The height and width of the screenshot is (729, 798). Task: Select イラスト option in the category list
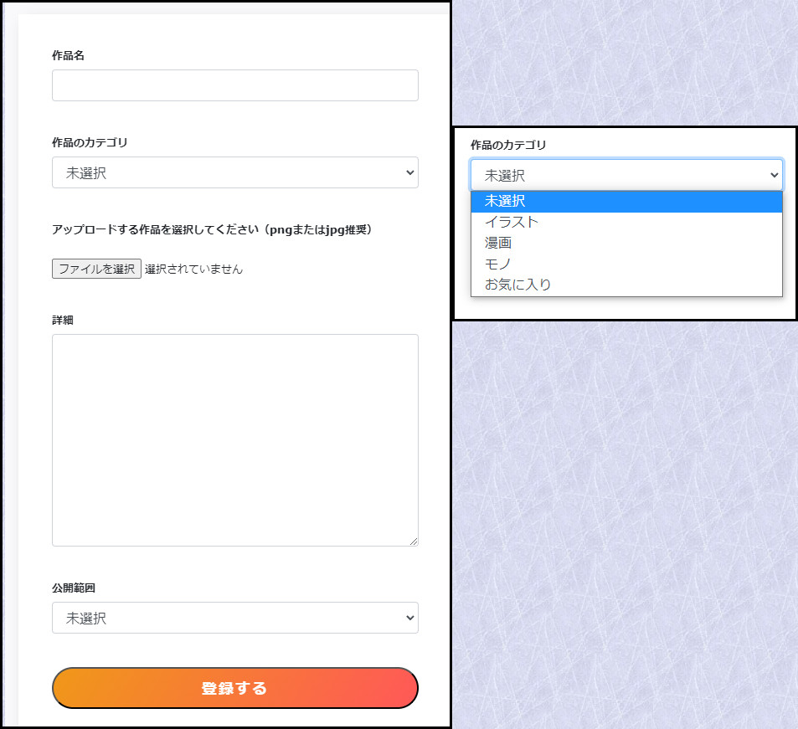626,222
